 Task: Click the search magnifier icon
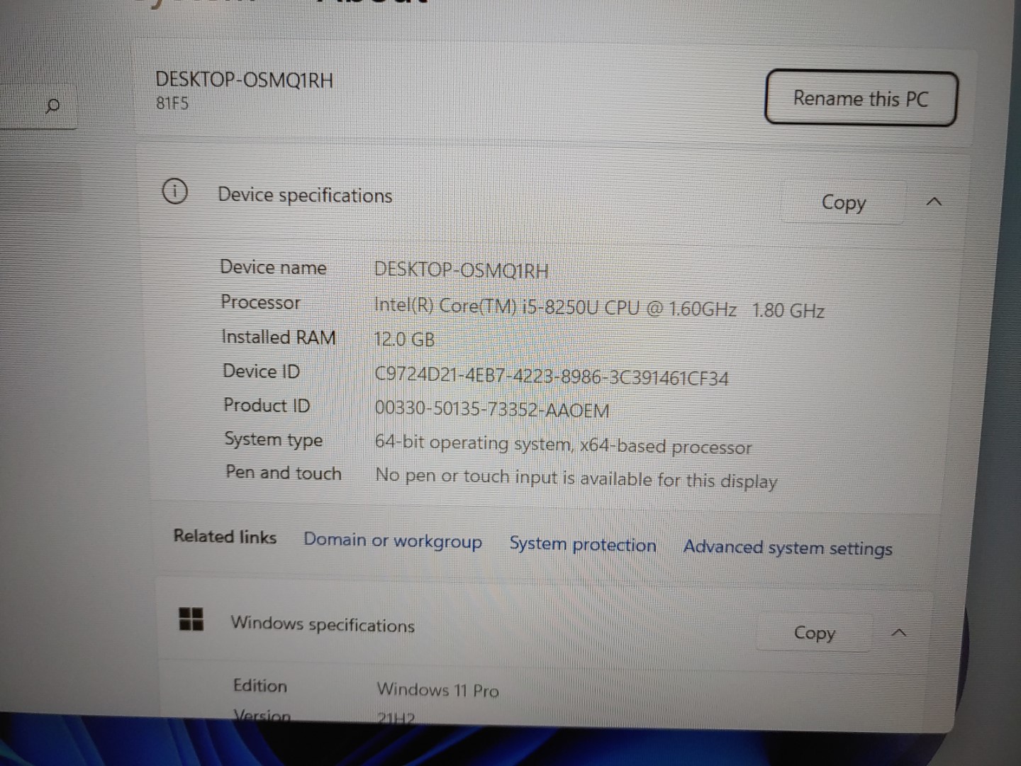tap(52, 107)
